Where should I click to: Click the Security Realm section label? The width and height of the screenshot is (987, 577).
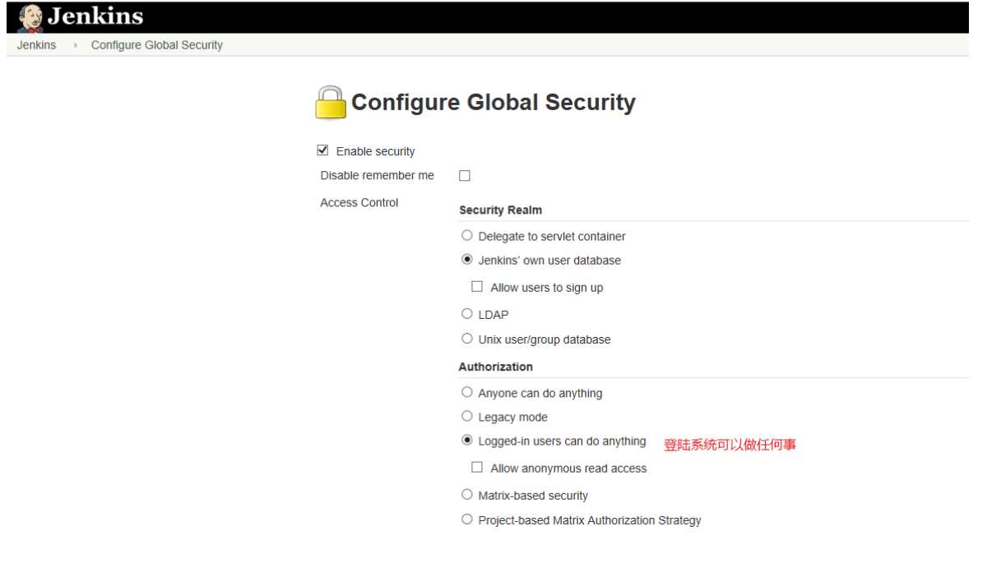pyautogui.click(x=500, y=210)
